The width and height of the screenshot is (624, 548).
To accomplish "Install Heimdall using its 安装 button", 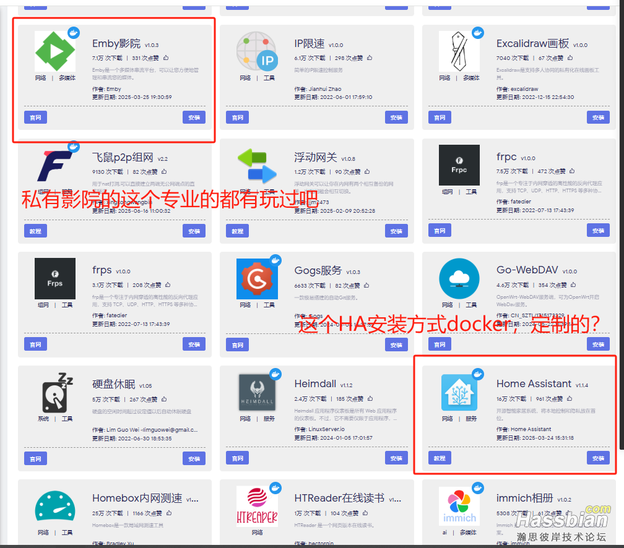I will pos(396,458).
